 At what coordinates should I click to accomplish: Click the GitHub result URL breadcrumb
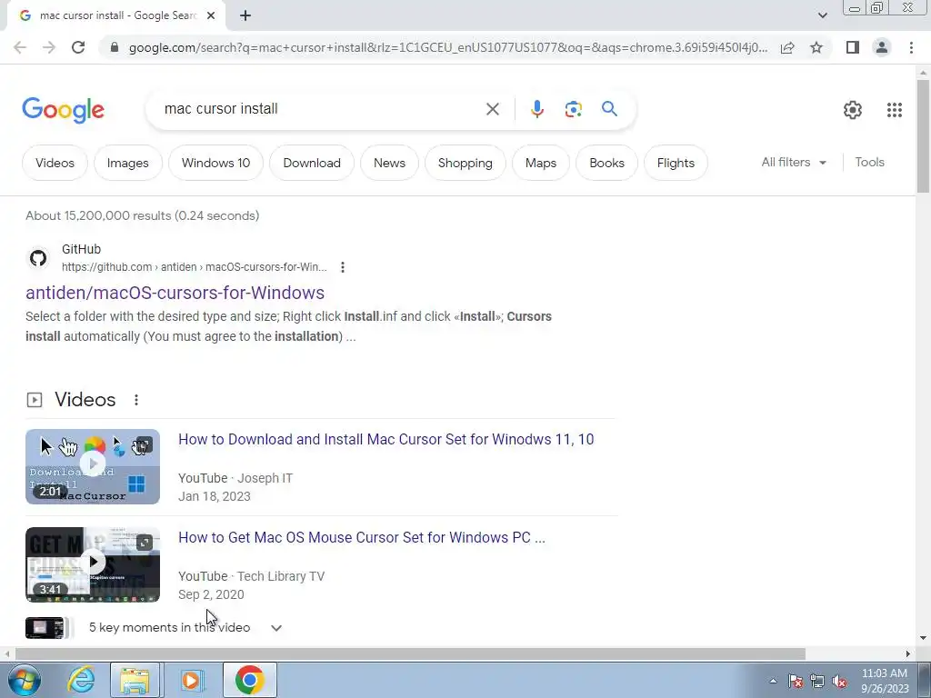(x=195, y=267)
